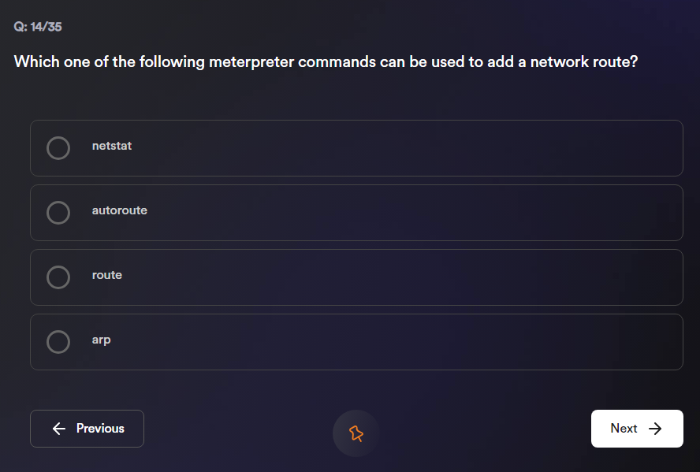Select the autoroute radio button
This screenshot has width=700, height=472.
coord(58,213)
